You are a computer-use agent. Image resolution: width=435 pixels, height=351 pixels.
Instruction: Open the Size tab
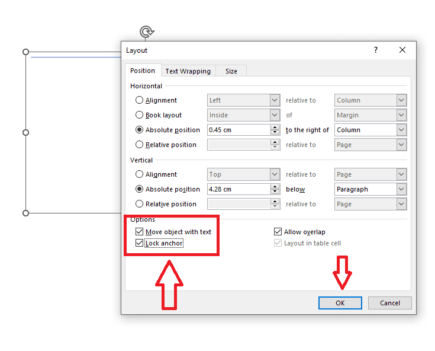click(231, 71)
